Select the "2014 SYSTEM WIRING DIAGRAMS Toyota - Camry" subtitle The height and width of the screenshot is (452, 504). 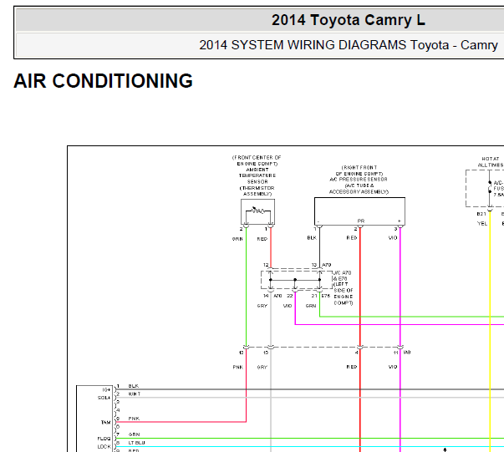pos(349,45)
